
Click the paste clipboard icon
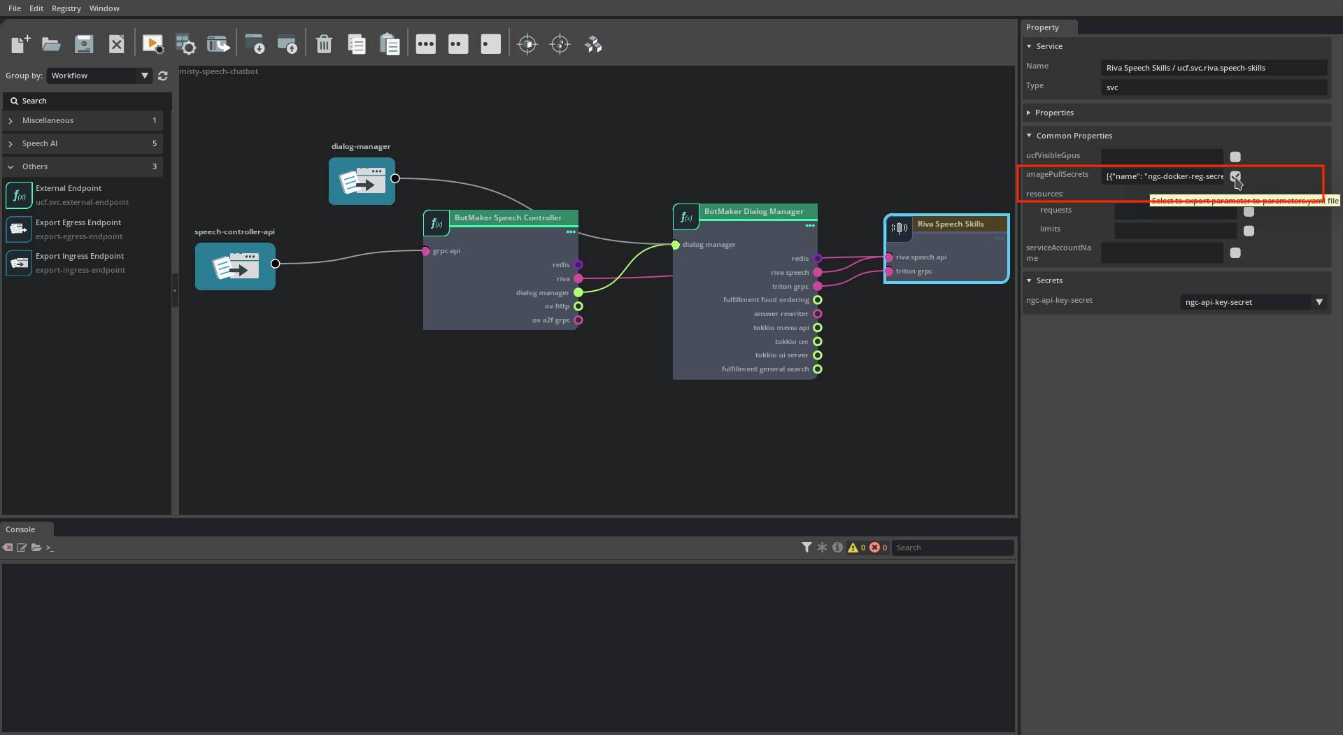(389, 44)
